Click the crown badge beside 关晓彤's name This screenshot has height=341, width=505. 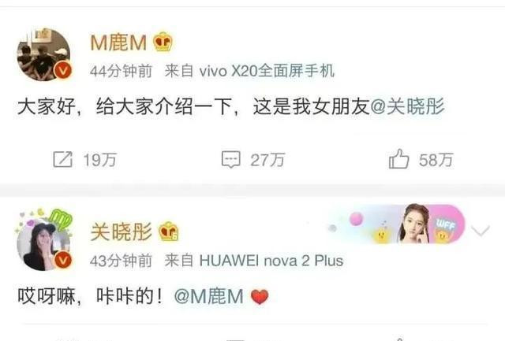(168, 231)
